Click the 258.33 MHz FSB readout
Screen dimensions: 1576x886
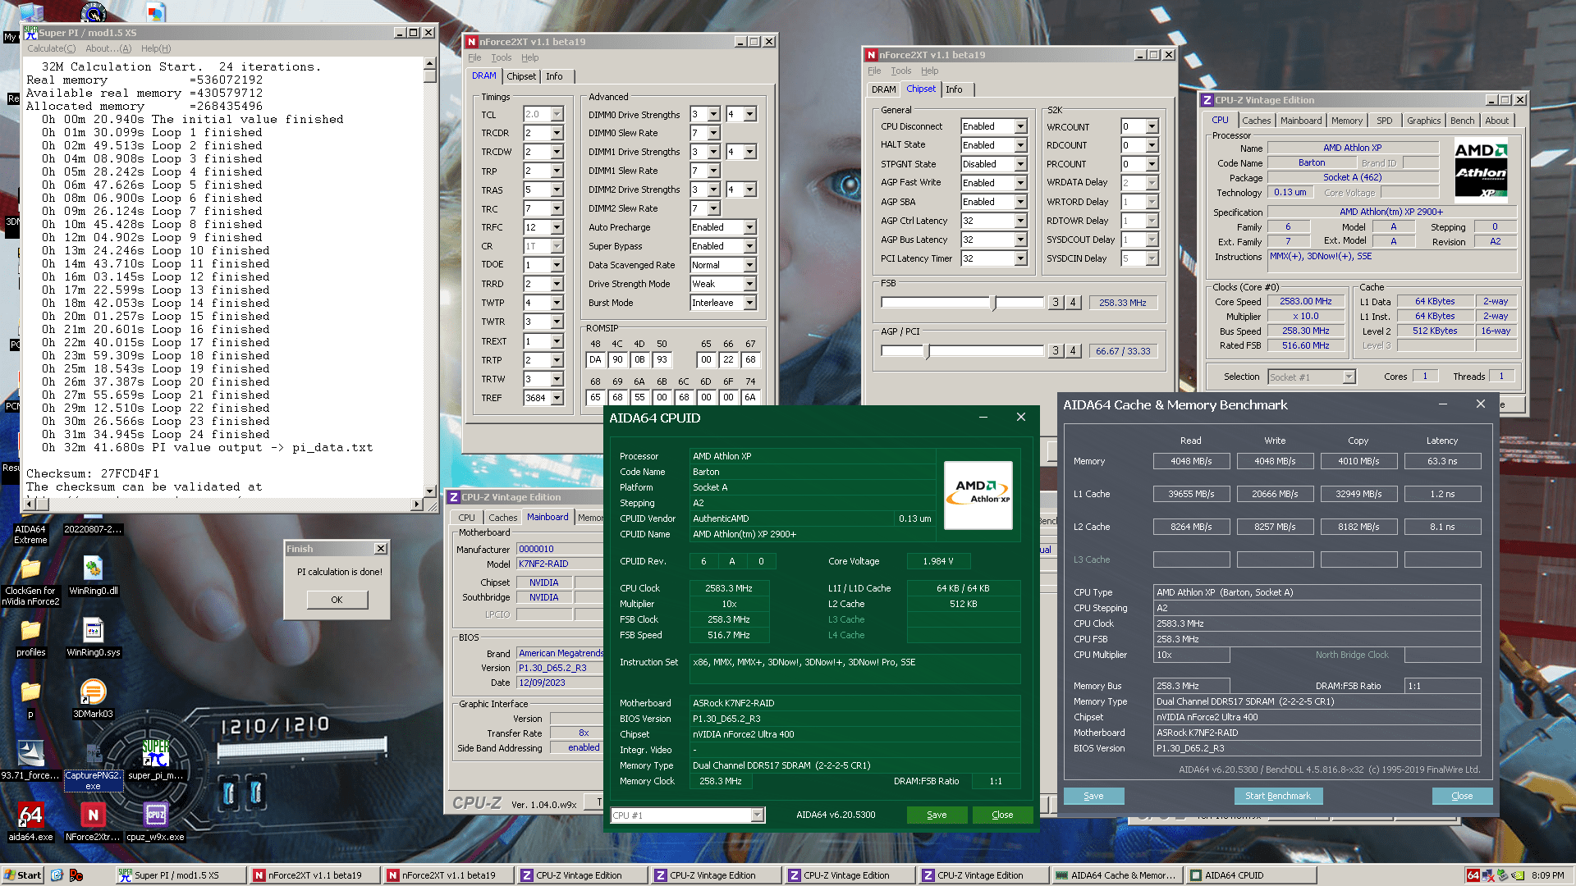click(x=1122, y=303)
